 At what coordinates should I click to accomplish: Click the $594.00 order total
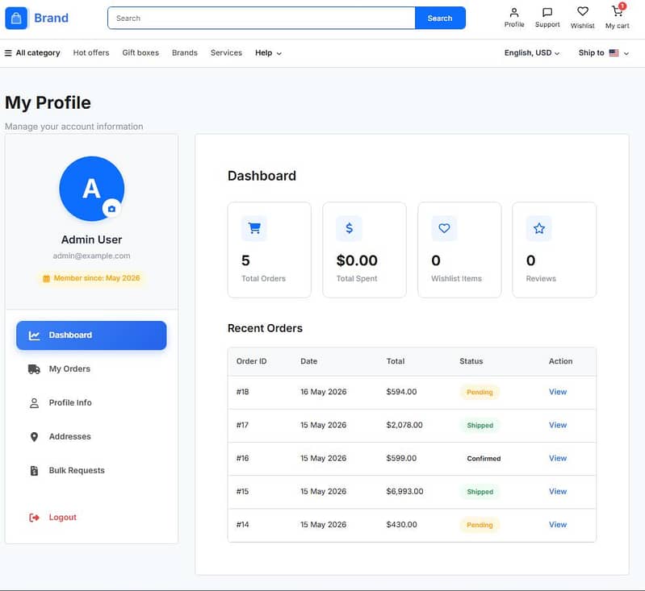401,392
